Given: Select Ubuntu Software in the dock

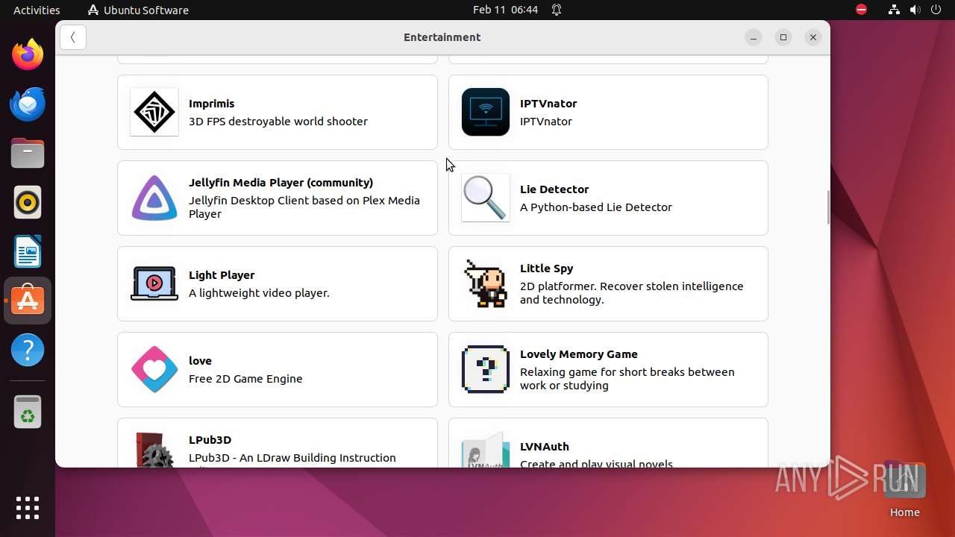Looking at the screenshot, I should click(28, 301).
